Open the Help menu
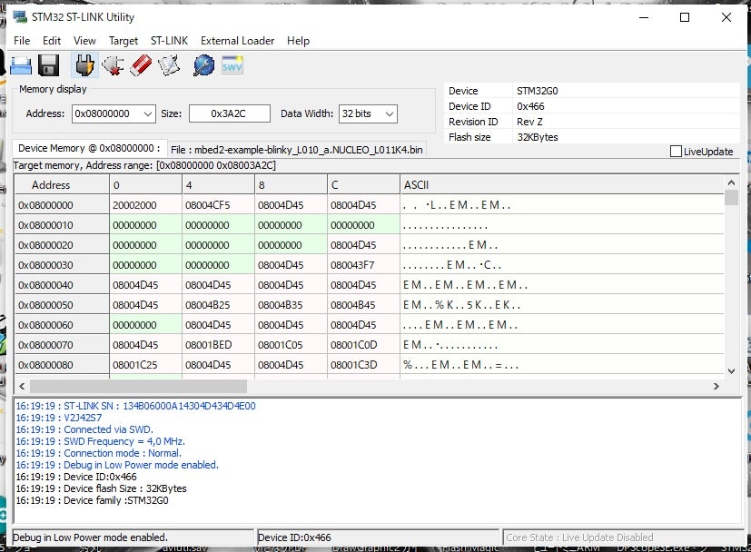751x552 pixels. point(299,41)
